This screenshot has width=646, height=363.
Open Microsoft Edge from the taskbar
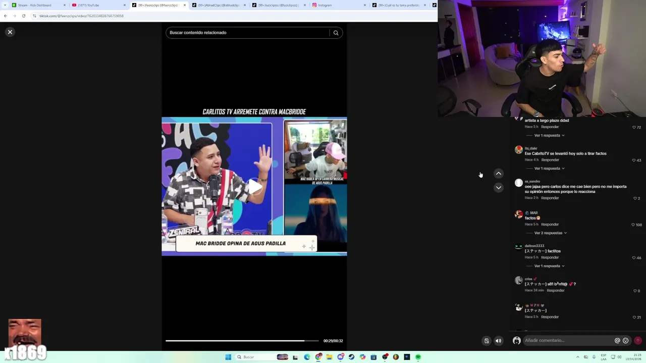(x=307, y=357)
